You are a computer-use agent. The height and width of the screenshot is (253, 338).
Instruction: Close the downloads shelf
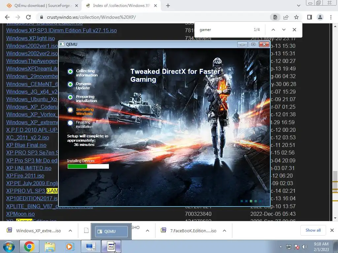coord(332,230)
